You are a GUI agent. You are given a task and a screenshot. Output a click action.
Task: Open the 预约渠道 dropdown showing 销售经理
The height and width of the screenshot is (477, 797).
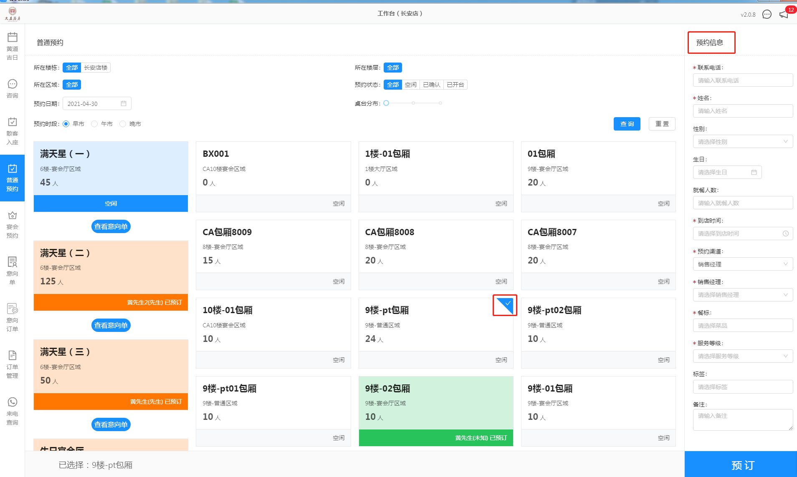[x=743, y=264]
